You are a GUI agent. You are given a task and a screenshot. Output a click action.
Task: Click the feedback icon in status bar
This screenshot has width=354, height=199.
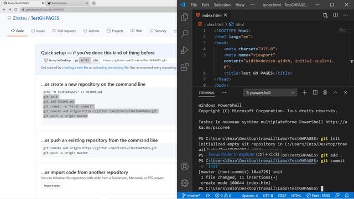click(x=337, y=196)
